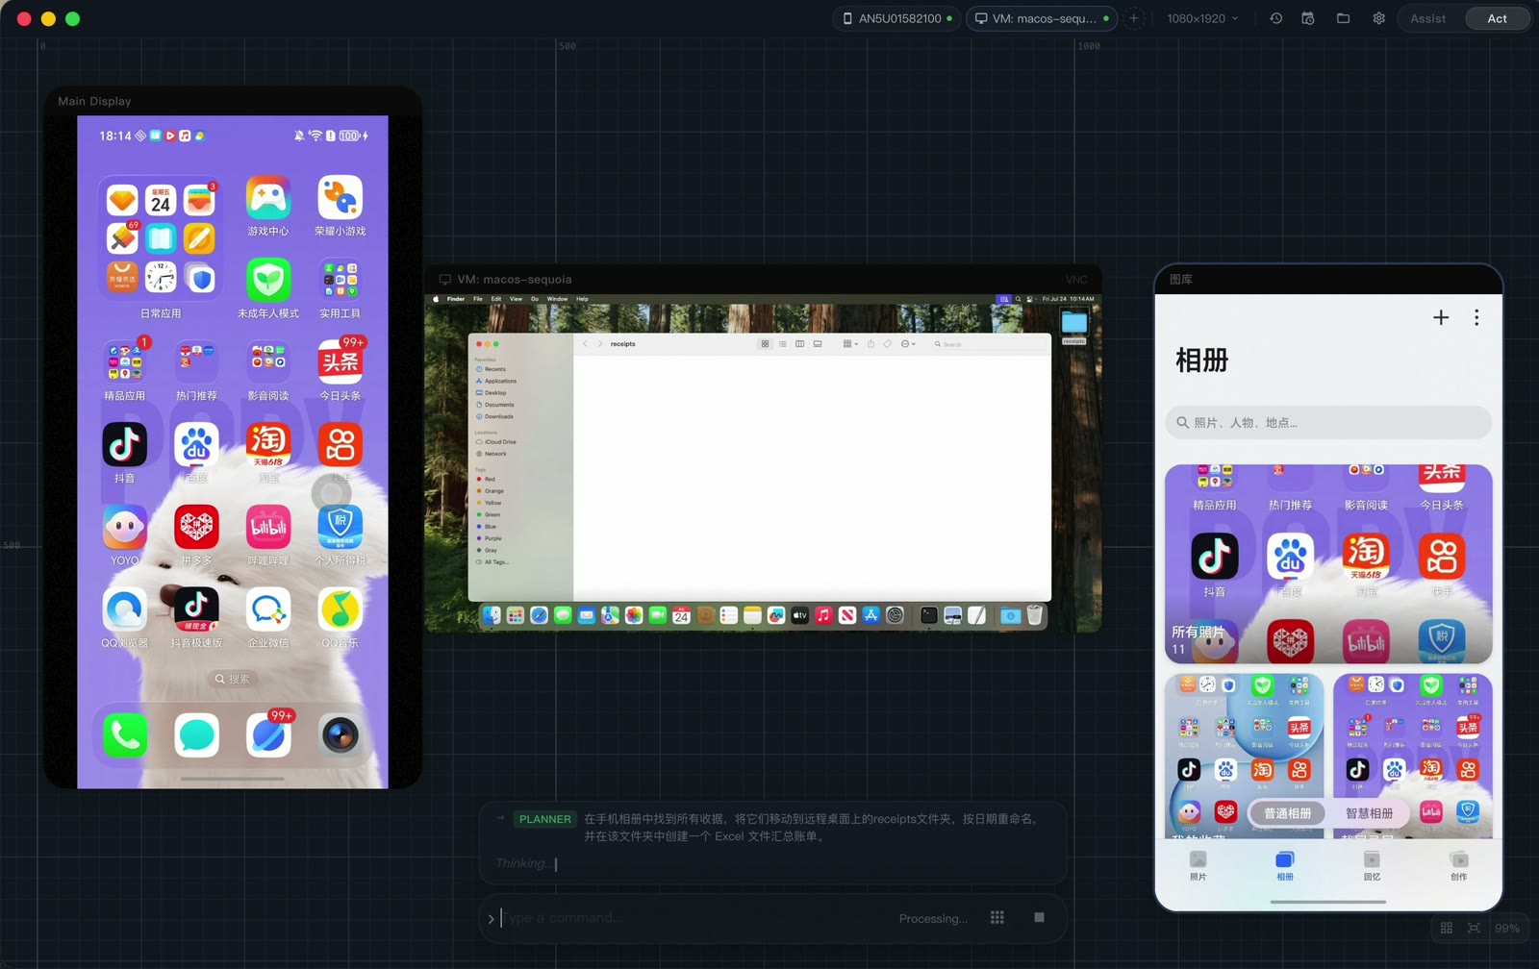
Task: Open 荣耀小游戏 app on Main Display
Action: [340, 199]
